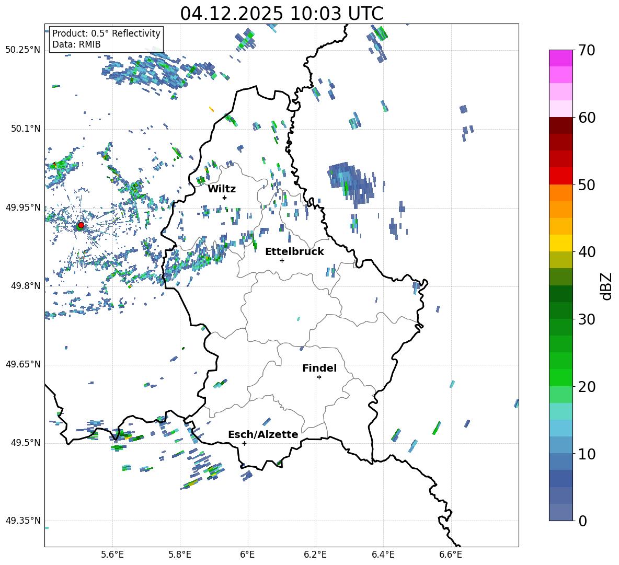Click the Data: RMIB line
The height and width of the screenshot is (565, 619).
[x=76, y=44]
